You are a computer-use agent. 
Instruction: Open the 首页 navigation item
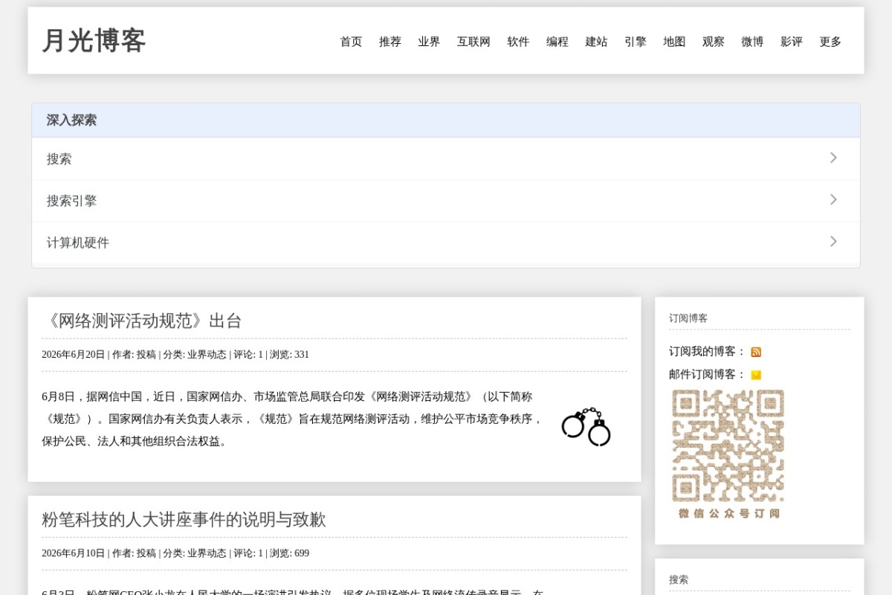[351, 42]
